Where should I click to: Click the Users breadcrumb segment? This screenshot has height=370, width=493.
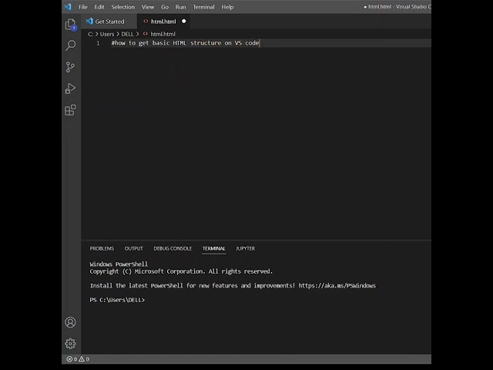pos(107,34)
